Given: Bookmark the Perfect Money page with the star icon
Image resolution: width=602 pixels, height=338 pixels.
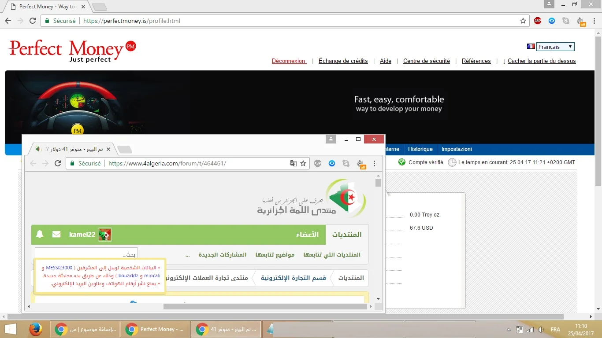Looking at the screenshot, I should pos(523,21).
